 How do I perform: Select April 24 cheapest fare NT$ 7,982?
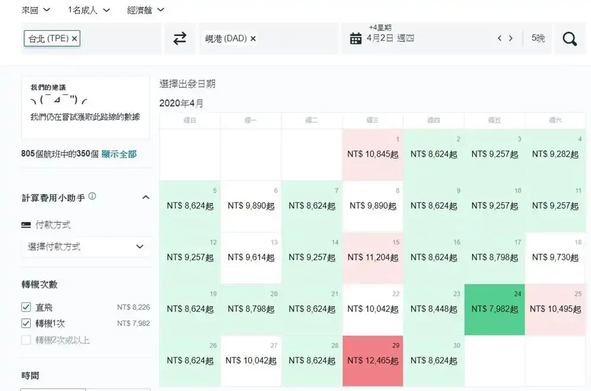pyautogui.click(x=494, y=309)
